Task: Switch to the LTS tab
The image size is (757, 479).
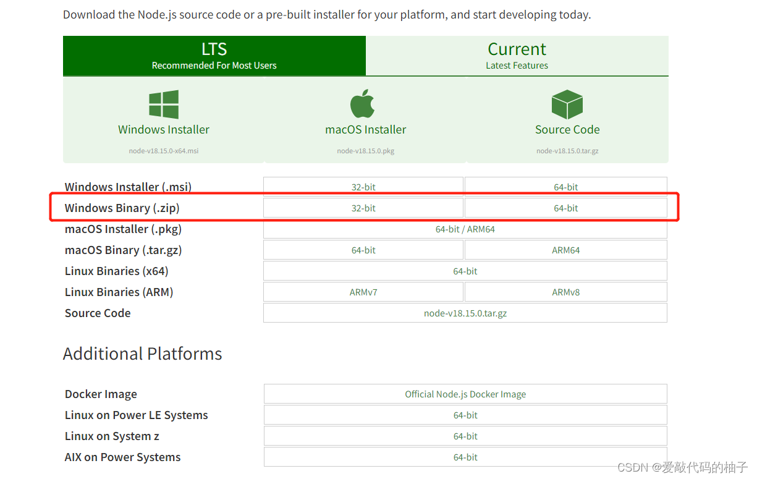Action: (214, 56)
